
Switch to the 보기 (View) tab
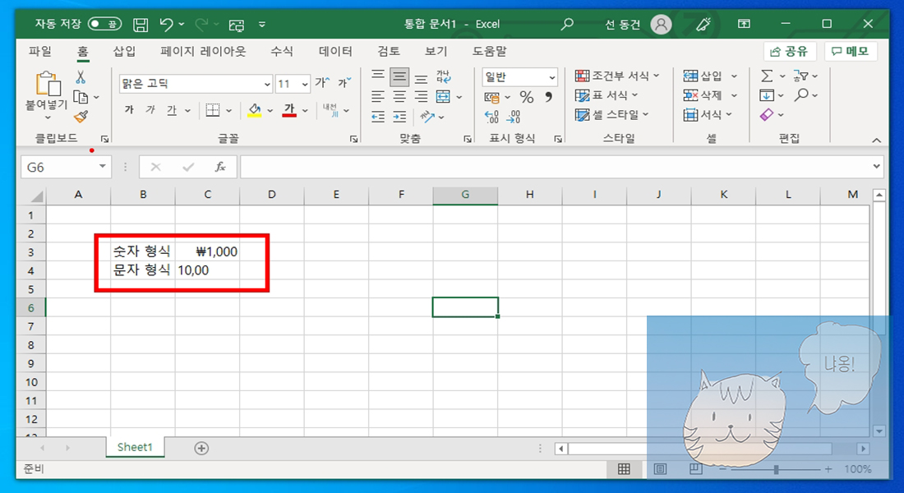tap(436, 51)
